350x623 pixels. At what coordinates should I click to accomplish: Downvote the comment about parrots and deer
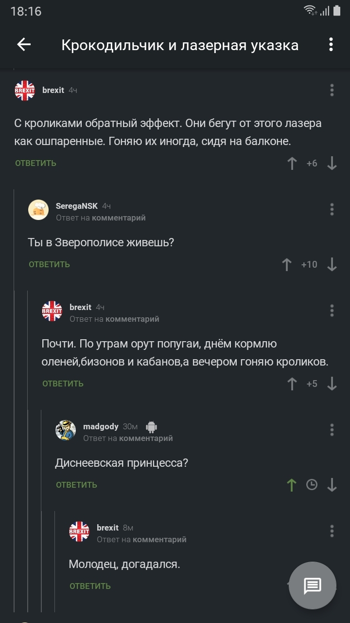point(332,384)
